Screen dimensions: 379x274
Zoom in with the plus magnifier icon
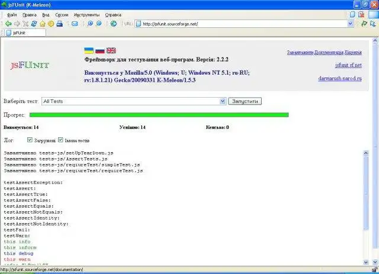pyautogui.click(x=90, y=24)
